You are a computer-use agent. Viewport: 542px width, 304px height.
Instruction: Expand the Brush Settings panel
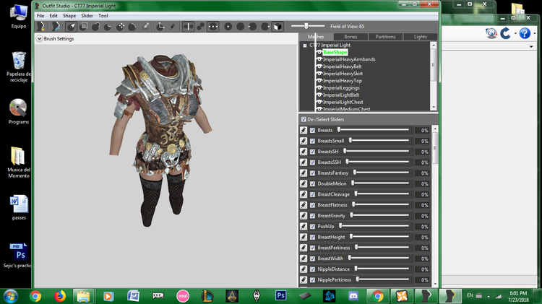click(40, 39)
